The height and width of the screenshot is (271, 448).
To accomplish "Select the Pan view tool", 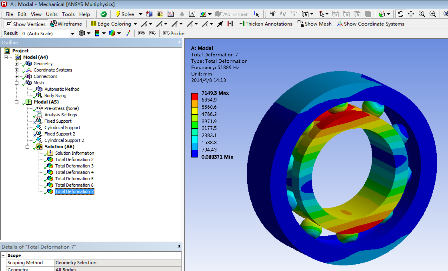I will click(411, 14).
